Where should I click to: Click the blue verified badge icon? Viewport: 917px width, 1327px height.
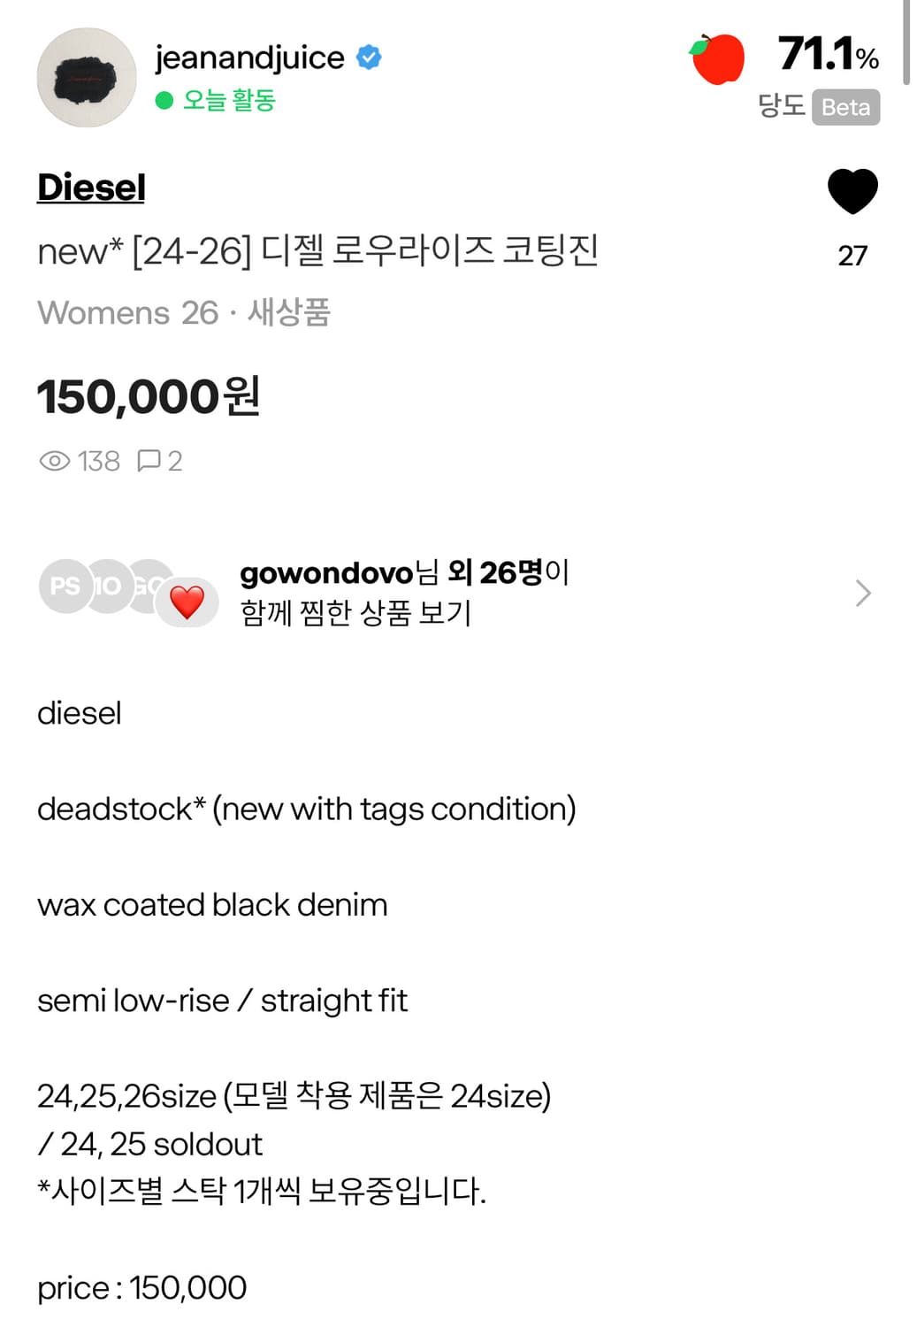coord(369,58)
